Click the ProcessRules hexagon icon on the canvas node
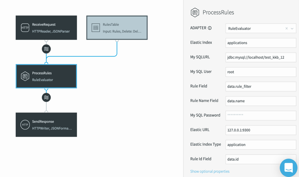The width and height of the screenshot is (299, 177). click(x=25, y=76)
